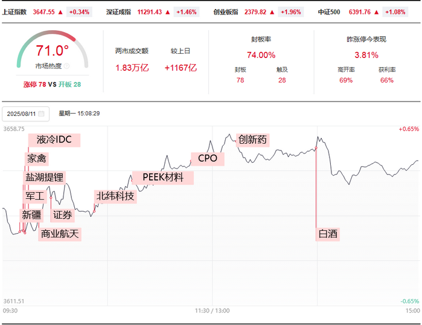
Task: Click the market heat help question icon
Action: pyautogui.click(x=67, y=66)
